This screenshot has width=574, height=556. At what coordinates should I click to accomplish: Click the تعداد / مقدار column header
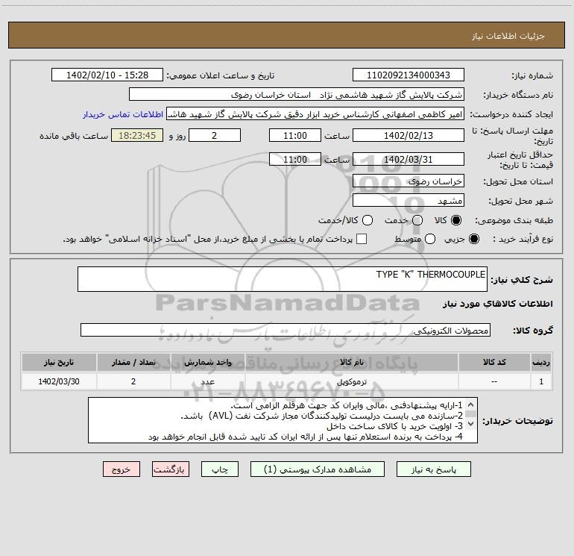point(133,362)
